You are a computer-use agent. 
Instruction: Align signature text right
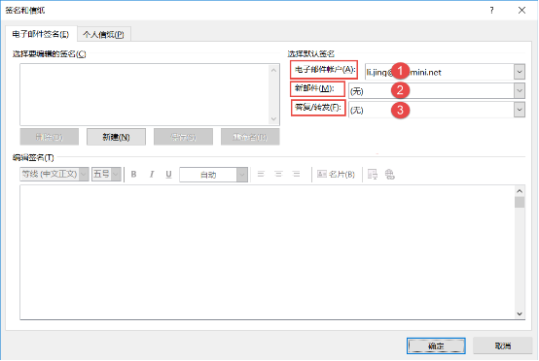tap(296, 174)
